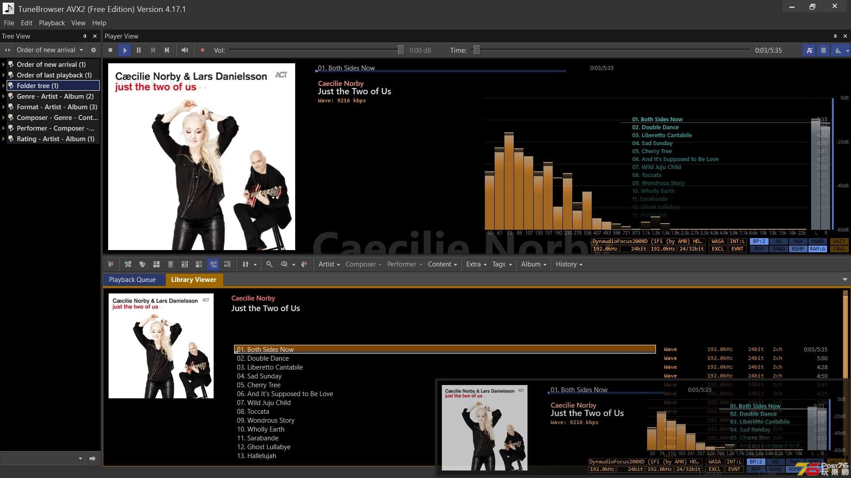Open search with the magnifier icon
Image resolution: width=851 pixels, height=478 pixels.
(269, 264)
